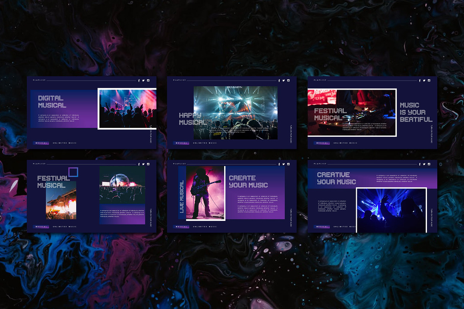Click the guitarist photo on the Live Musical slide

point(205,193)
